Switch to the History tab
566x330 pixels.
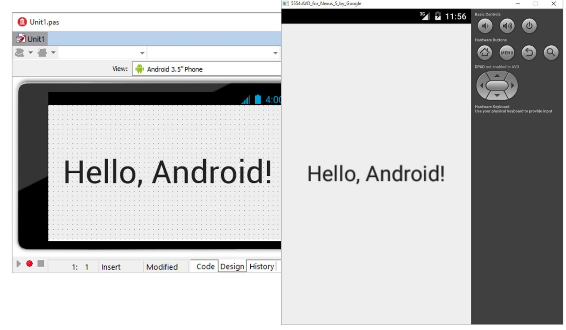261,266
